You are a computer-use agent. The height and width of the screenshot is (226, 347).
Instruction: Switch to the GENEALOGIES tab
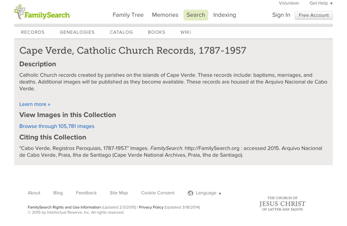coord(77,32)
